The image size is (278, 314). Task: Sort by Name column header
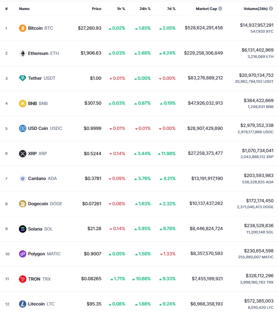pyautogui.click(x=24, y=9)
